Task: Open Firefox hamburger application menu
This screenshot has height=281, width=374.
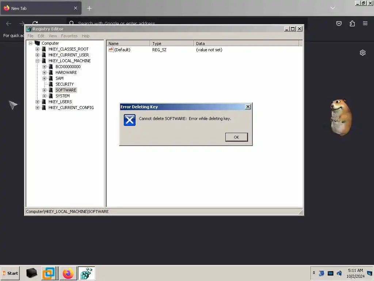Action: 365,23
